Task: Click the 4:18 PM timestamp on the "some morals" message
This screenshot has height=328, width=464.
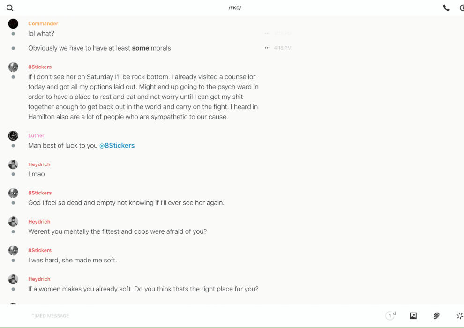Action: pyautogui.click(x=283, y=48)
